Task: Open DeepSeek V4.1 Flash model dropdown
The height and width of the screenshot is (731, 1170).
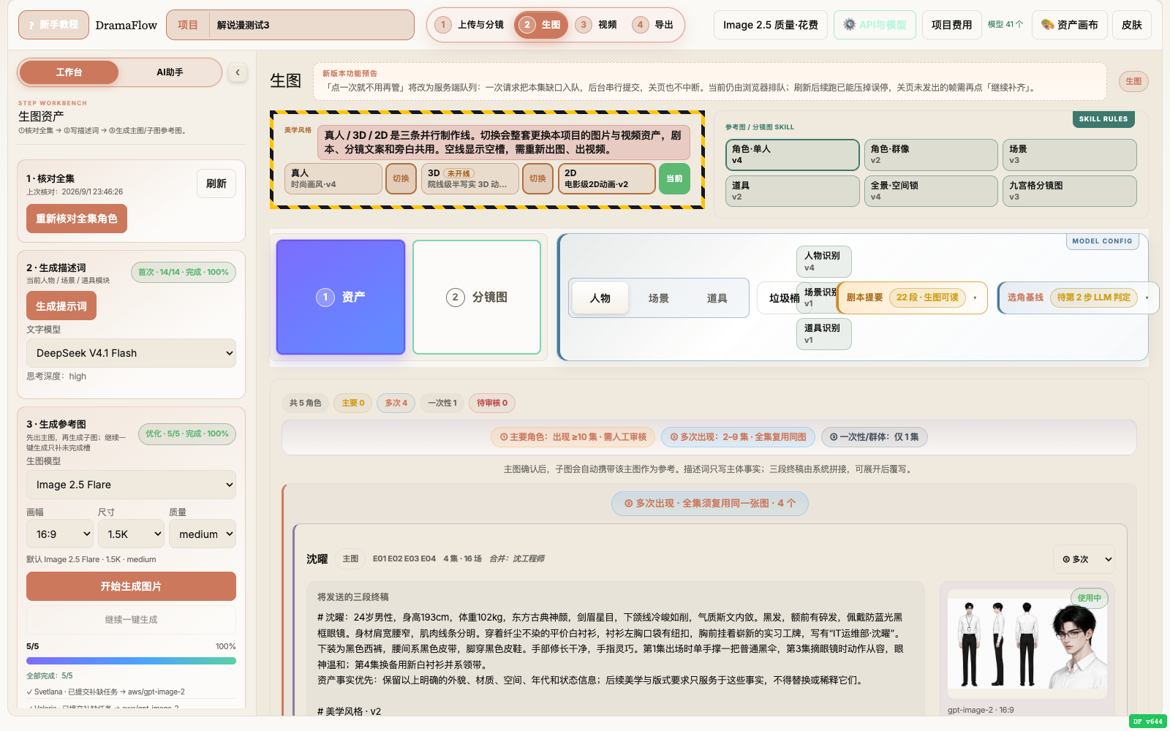Action: (131, 353)
